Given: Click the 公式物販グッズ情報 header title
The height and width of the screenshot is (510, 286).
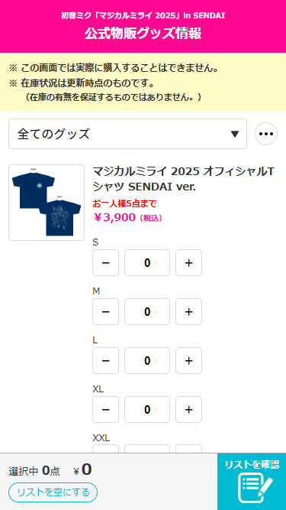Looking at the screenshot, I should pyautogui.click(x=143, y=34).
